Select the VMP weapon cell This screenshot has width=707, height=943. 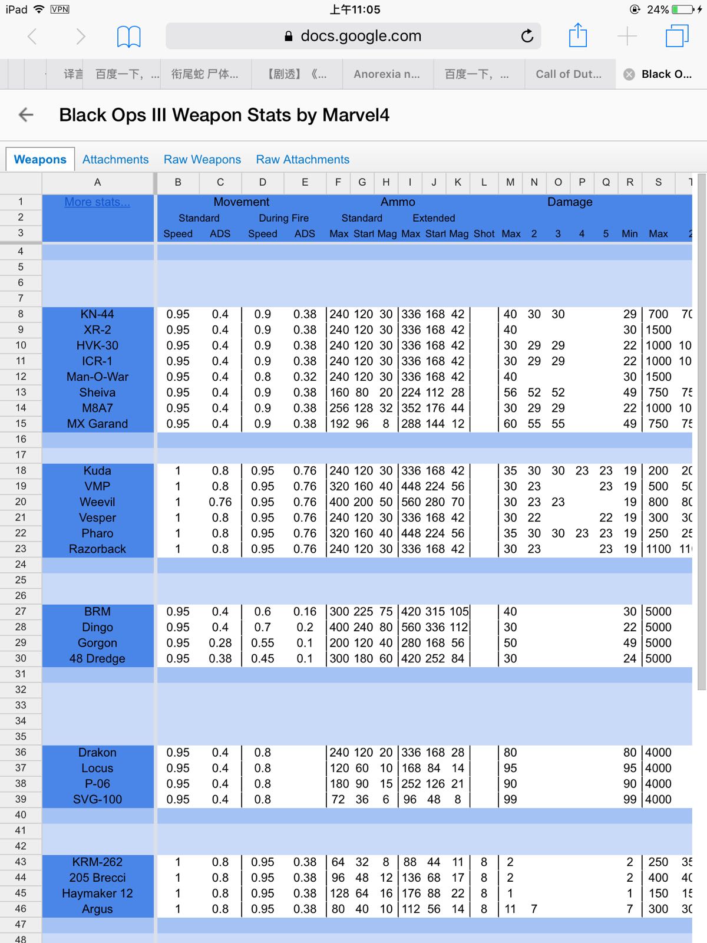97,486
